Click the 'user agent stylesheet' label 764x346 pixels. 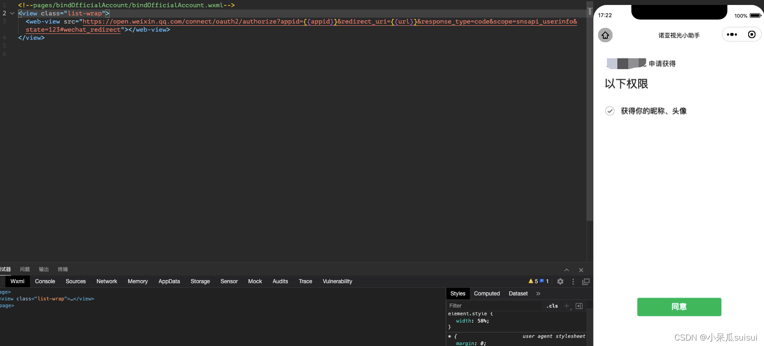point(554,336)
